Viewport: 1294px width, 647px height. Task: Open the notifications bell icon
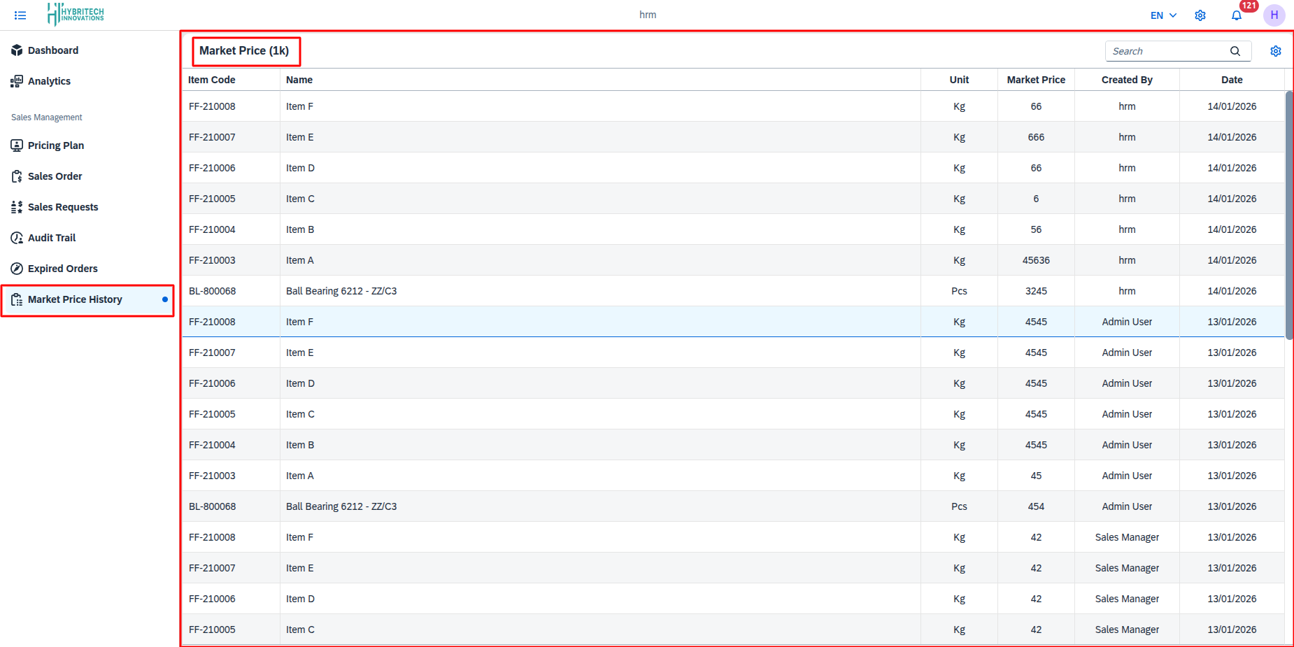(1236, 15)
